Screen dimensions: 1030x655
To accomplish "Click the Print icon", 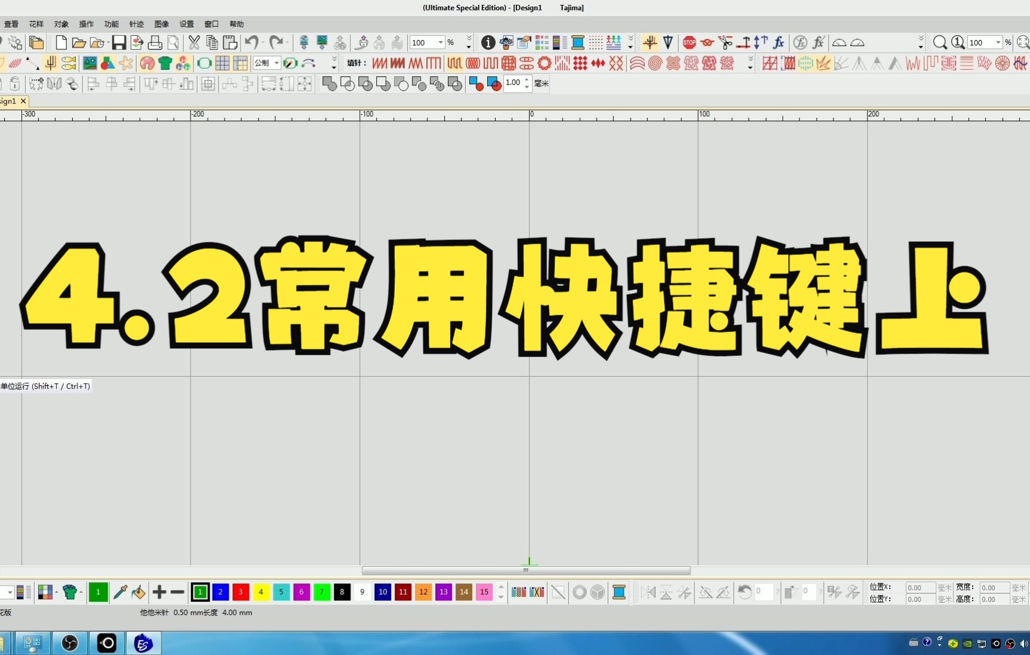I will pyautogui.click(x=155, y=42).
